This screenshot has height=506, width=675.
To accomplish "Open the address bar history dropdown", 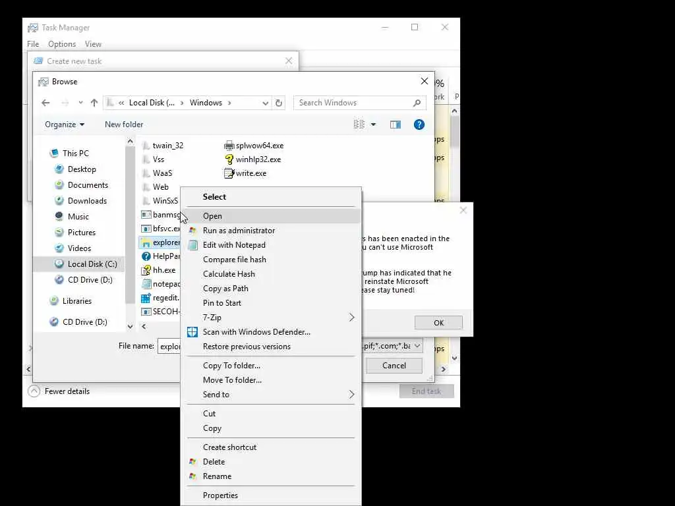I will coord(265,103).
